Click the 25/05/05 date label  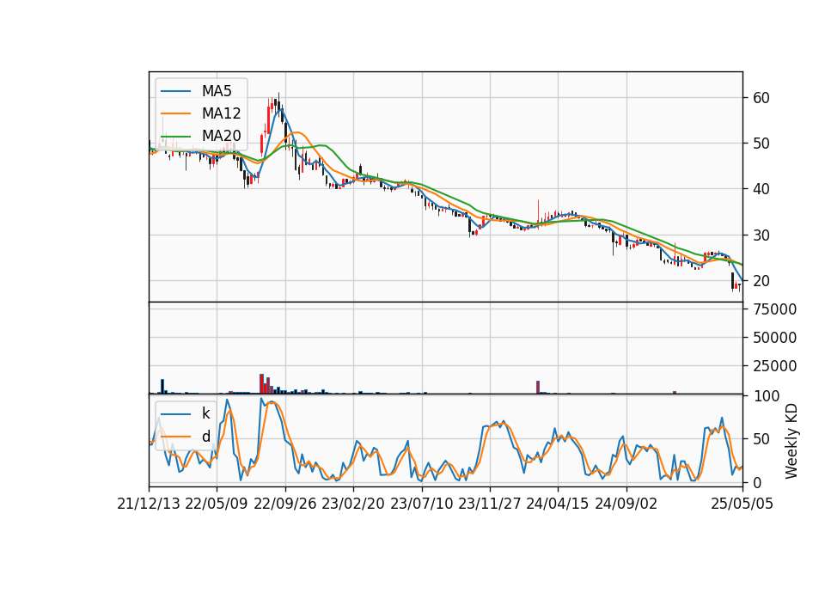point(742,504)
